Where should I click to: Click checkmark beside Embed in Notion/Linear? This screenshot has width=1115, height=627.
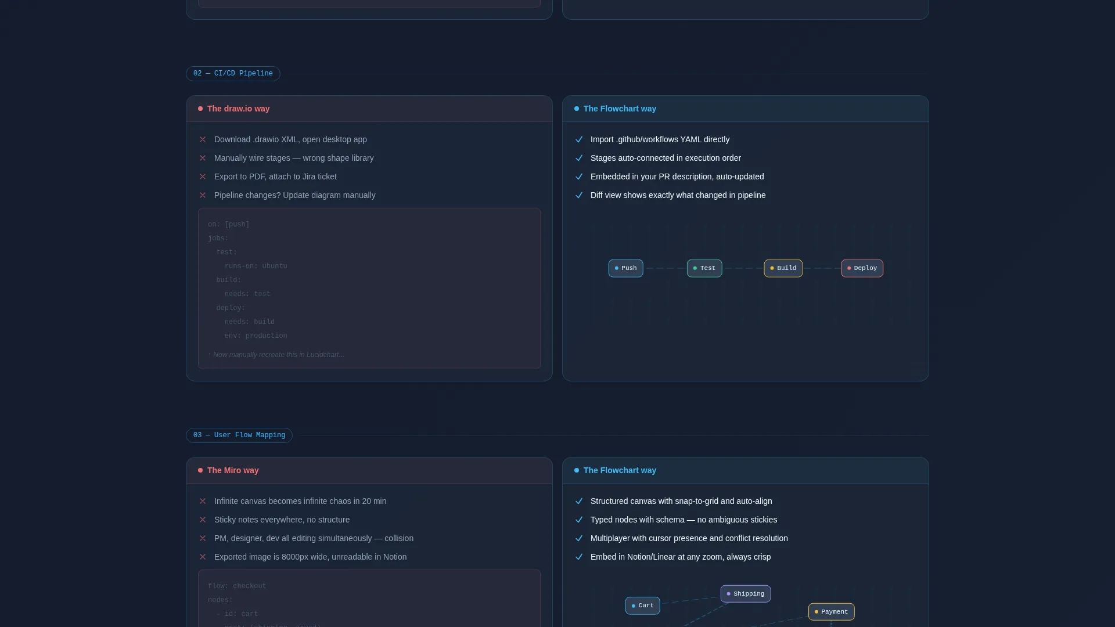tap(579, 557)
